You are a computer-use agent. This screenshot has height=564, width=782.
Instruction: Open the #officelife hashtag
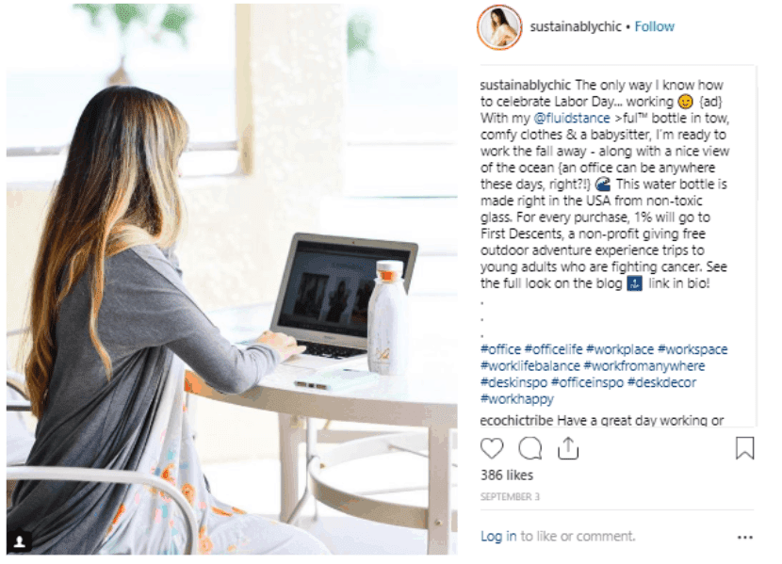pos(553,349)
